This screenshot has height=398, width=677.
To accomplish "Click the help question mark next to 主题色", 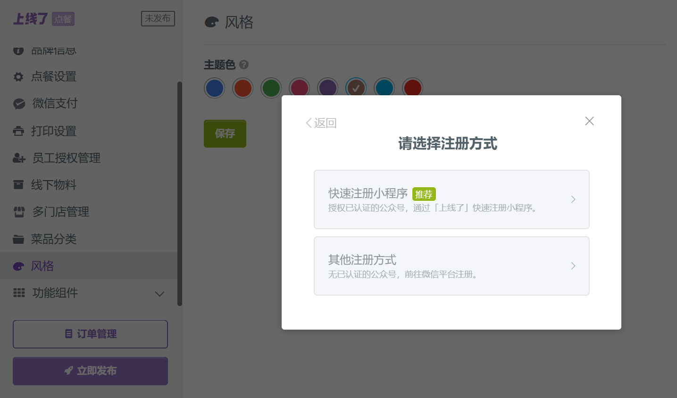I will point(244,65).
